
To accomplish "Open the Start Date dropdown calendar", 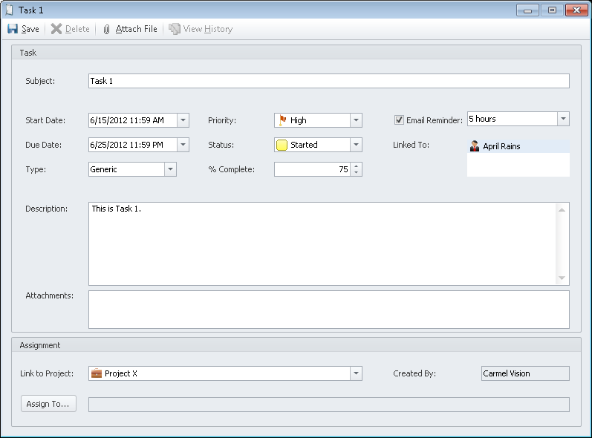I will point(183,120).
